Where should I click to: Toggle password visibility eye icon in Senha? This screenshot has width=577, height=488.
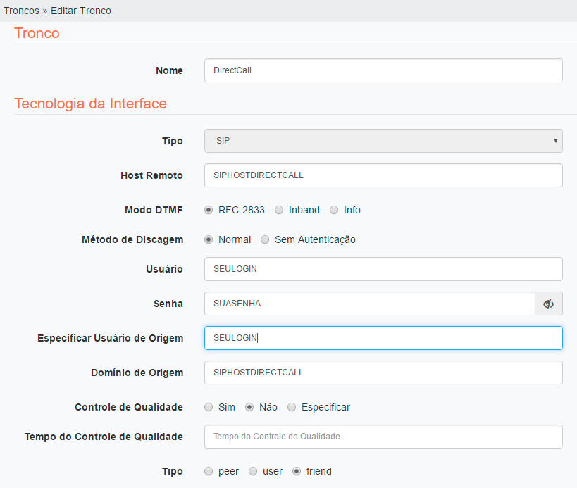coord(548,304)
